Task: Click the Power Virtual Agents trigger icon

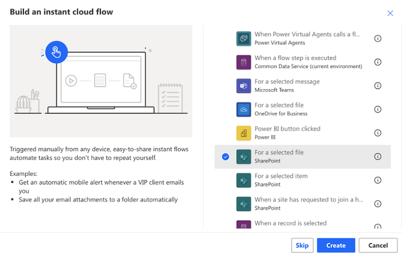Action: coord(243,39)
